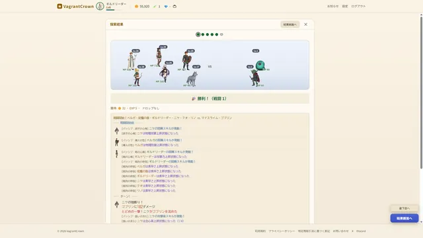Viewport: 423px width, 238px height.
Task: Open お知らせ notifications
Action: (332, 6)
